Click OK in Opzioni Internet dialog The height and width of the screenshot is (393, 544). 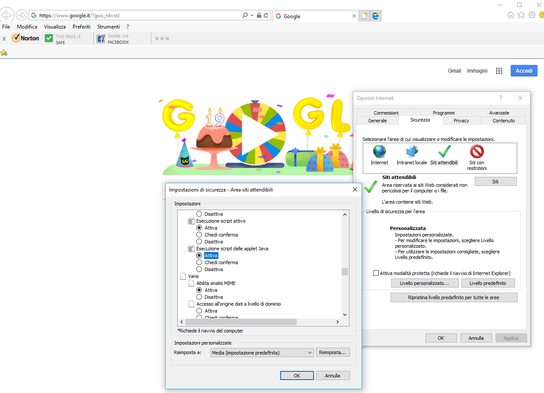[x=441, y=338]
